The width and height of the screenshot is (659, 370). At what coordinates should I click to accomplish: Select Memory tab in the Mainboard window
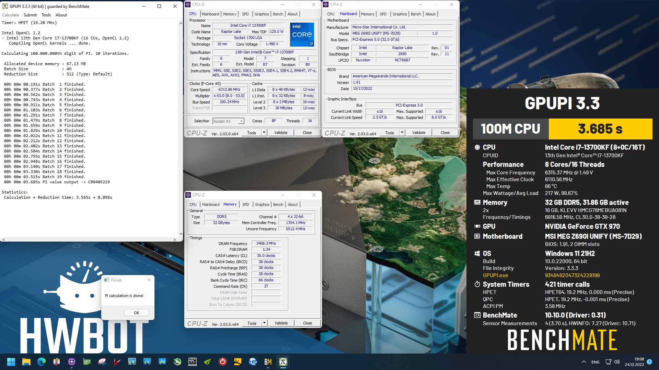pyautogui.click(x=368, y=14)
